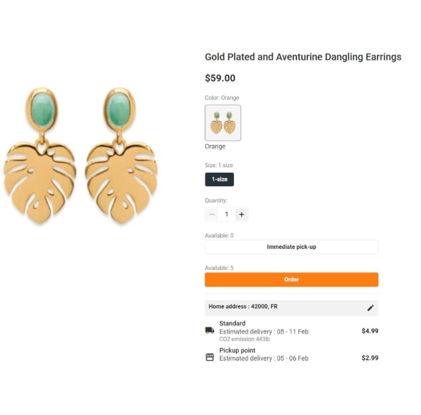Increase quantity with the plus button

click(x=241, y=215)
